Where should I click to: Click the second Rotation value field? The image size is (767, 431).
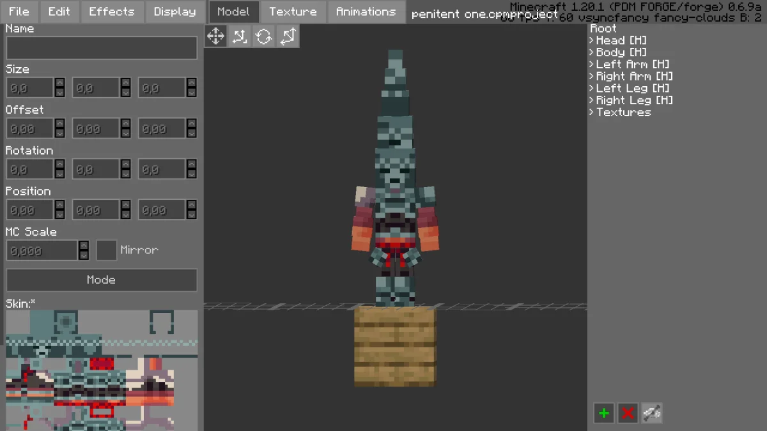[96, 169]
